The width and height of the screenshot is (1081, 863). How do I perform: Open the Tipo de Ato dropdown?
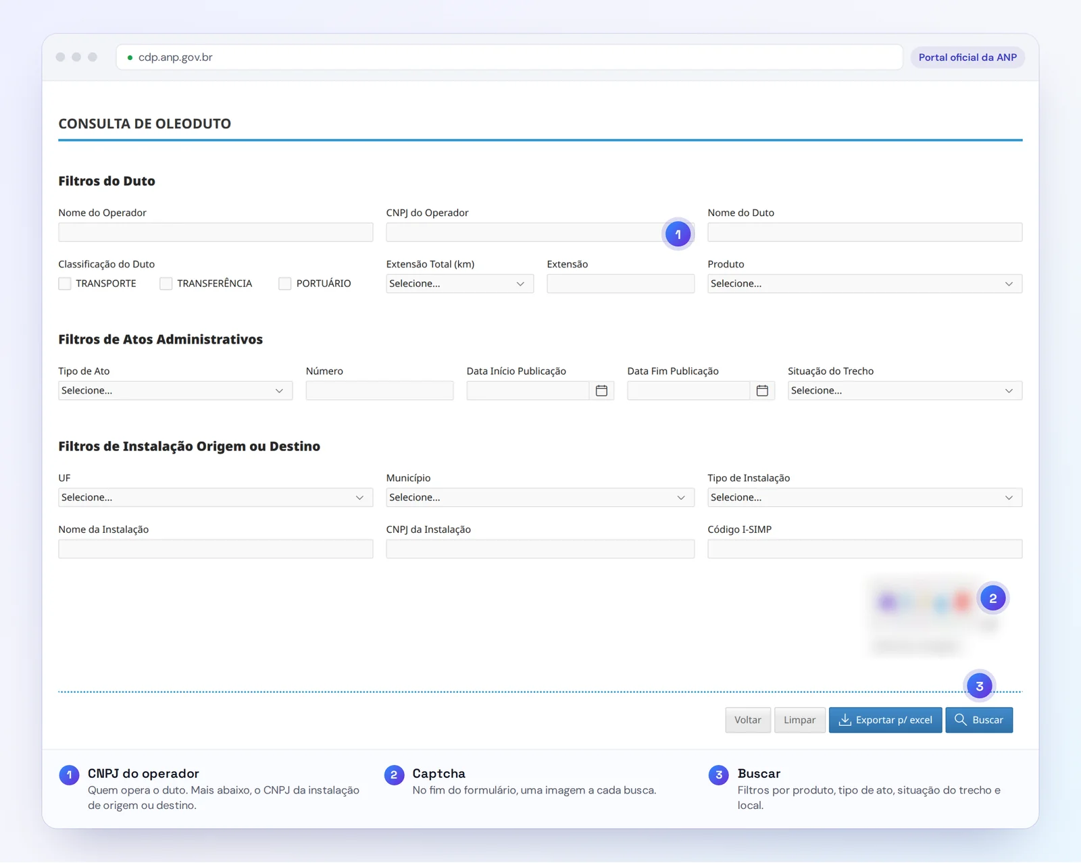click(x=176, y=390)
